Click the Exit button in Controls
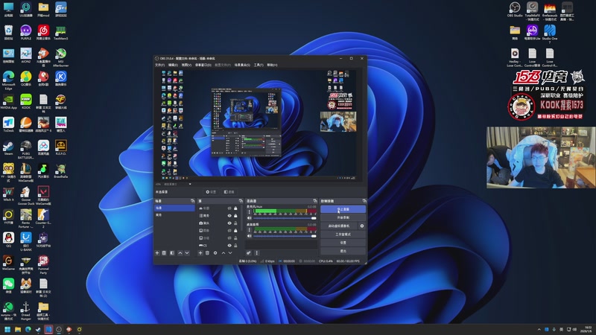596x335 pixels. (343, 251)
